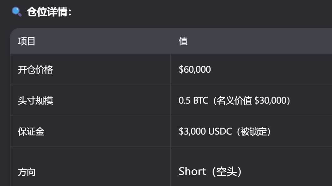Select the 保证金 row label
The image size is (332, 186).
tap(31, 132)
